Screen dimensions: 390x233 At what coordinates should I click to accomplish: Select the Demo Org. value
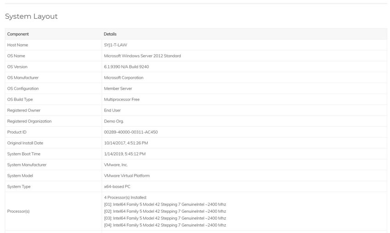coord(114,122)
